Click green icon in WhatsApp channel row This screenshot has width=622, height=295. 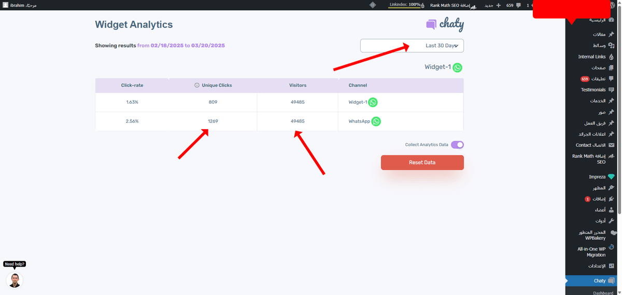point(376,121)
